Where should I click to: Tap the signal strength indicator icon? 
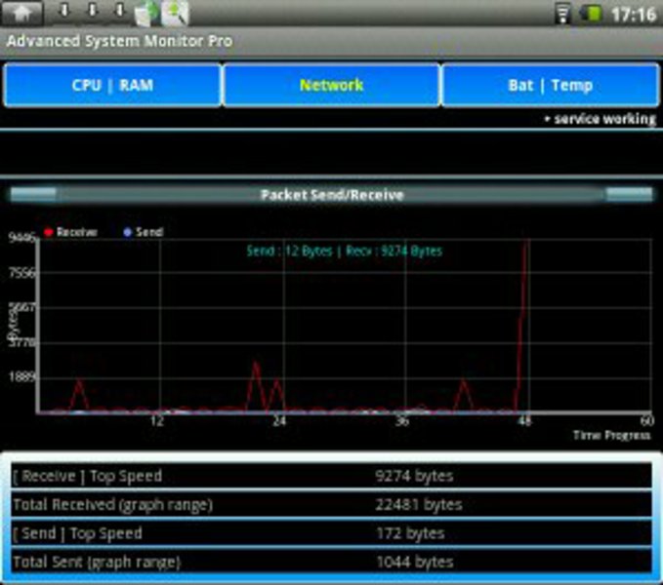pos(563,14)
